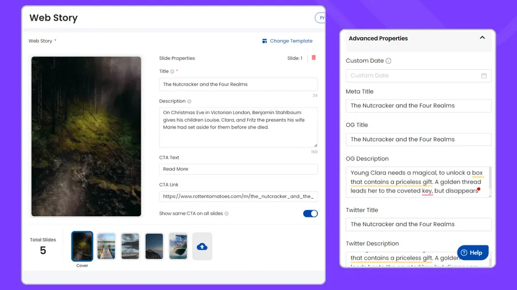Image resolution: width=517 pixels, height=290 pixels.
Task: Click the red delete slide trash icon
Action: (x=313, y=58)
